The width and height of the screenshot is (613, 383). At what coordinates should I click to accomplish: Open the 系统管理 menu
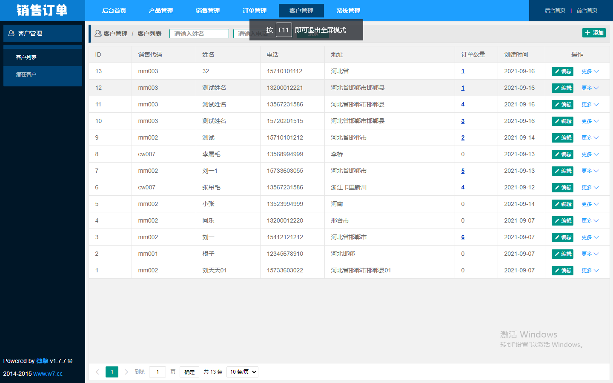click(x=348, y=11)
